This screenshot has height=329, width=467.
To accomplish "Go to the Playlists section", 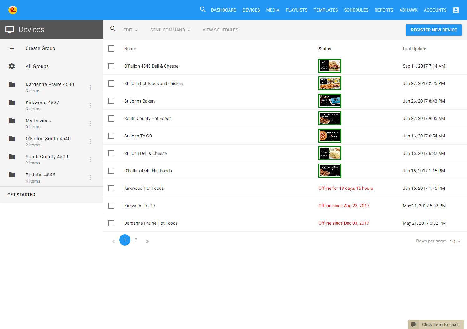I will click(297, 10).
